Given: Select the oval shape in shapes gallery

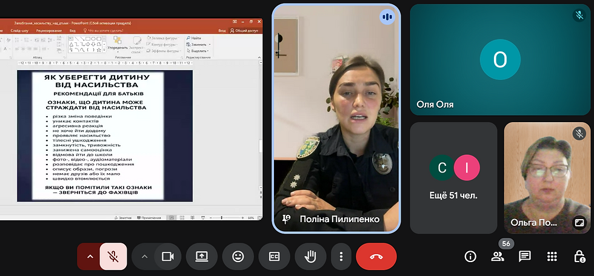Looking at the screenshot, I should pyautogui.click(x=93, y=39).
